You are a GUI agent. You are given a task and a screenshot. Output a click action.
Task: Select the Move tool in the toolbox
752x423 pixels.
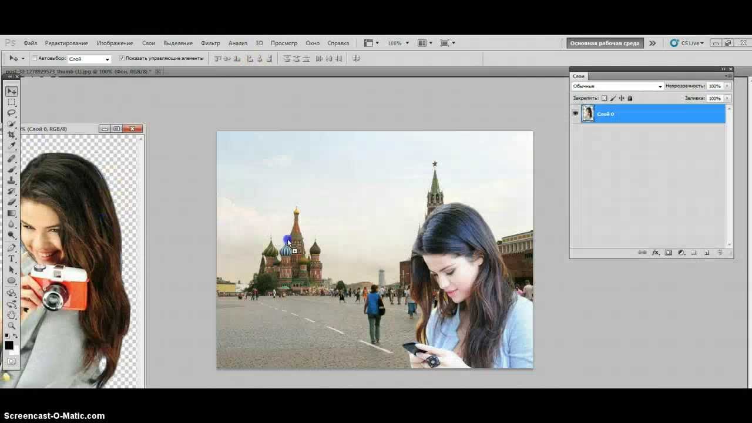click(x=11, y=92)
